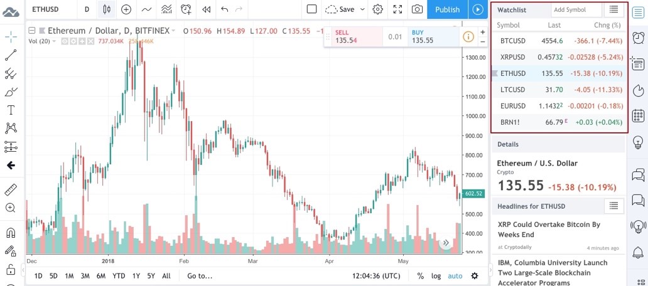Open XRP Could Overtake Bitcoin headline
Screen dimensions: 648x286
point(549,230)
